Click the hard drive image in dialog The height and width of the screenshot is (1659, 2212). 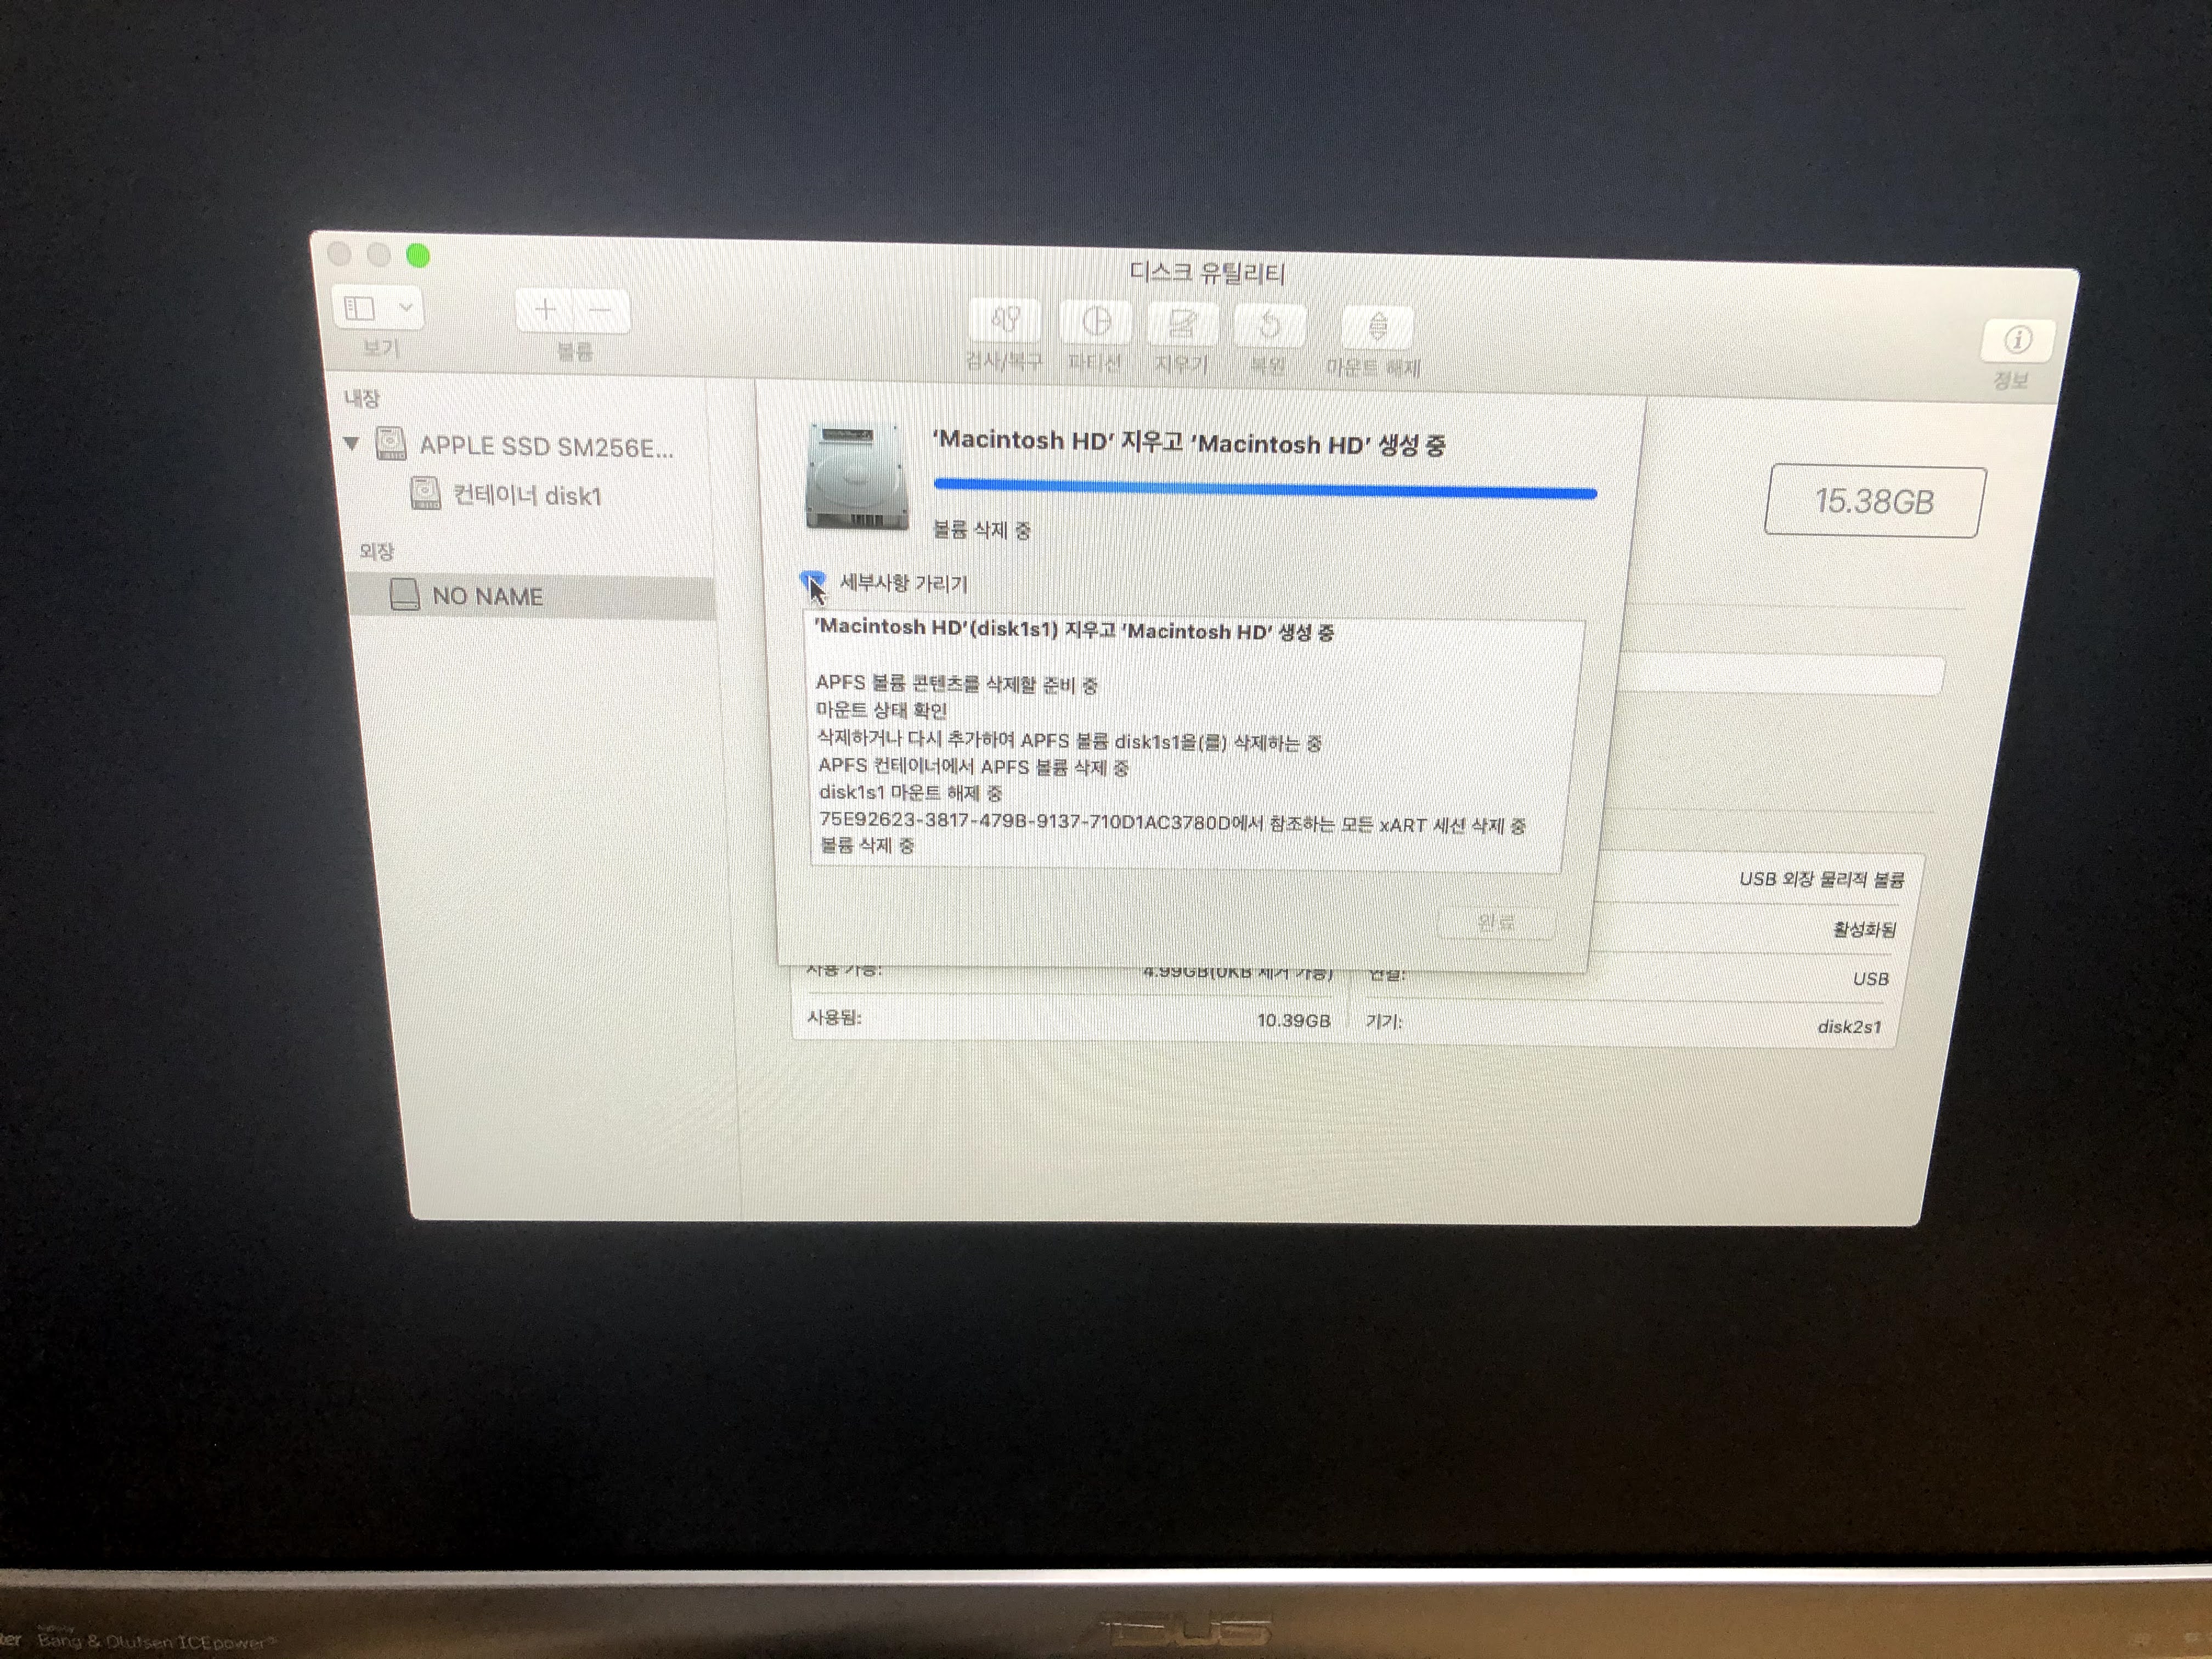tap(857, 476)
